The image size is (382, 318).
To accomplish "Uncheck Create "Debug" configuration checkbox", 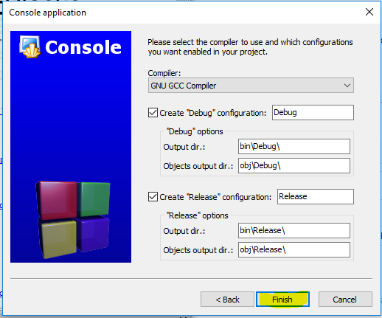I will 153,113.
